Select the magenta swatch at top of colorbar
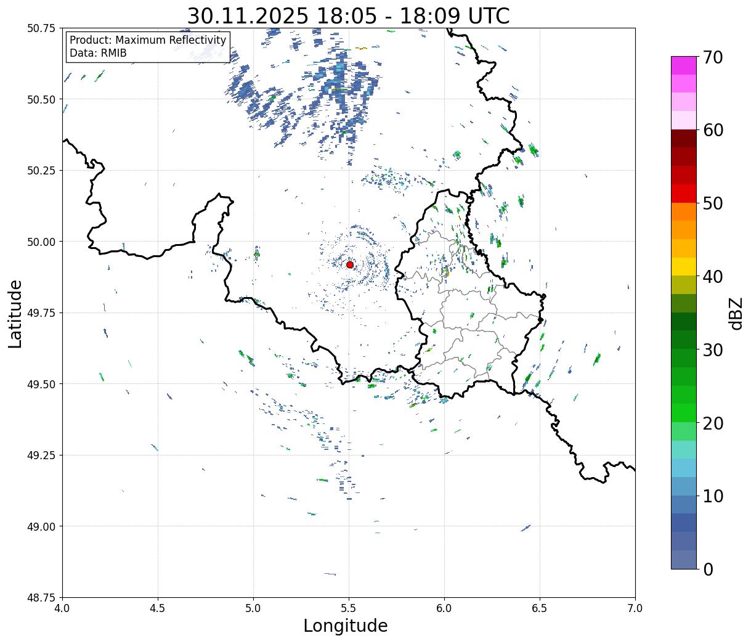751x641 pixels. [683, 65]
